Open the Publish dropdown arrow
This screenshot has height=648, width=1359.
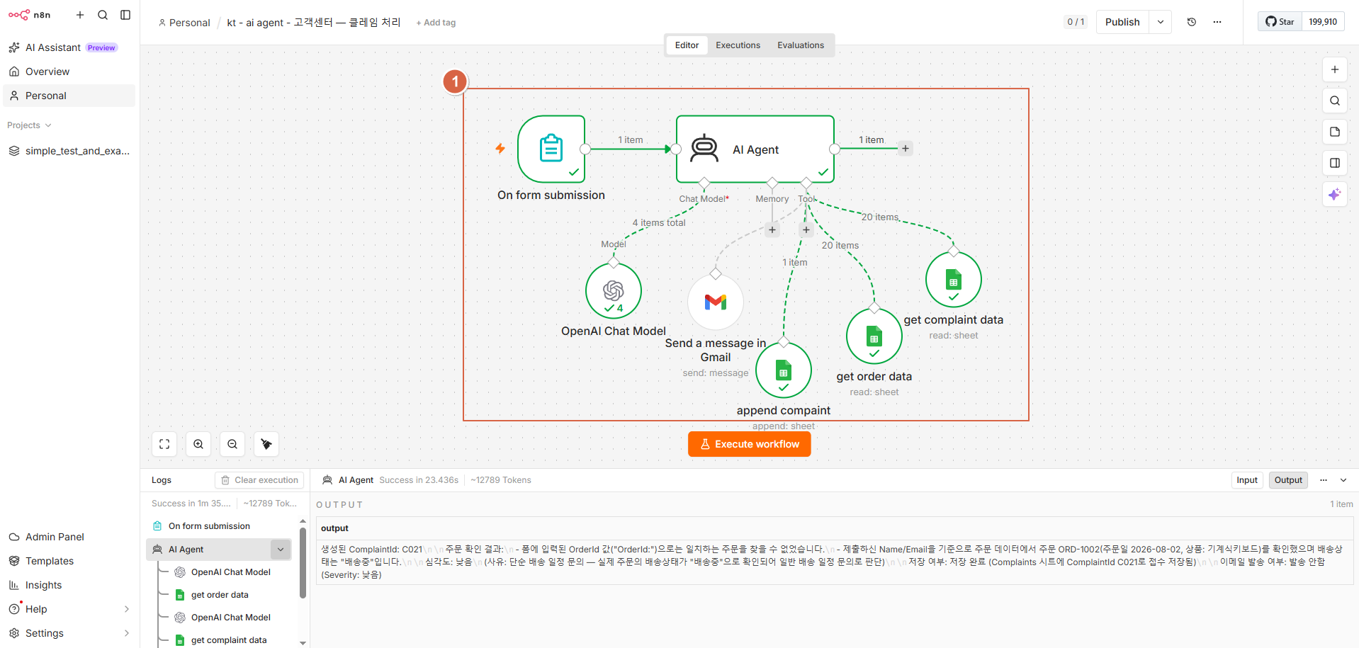pyautogui.click(x=1161, y=22)
